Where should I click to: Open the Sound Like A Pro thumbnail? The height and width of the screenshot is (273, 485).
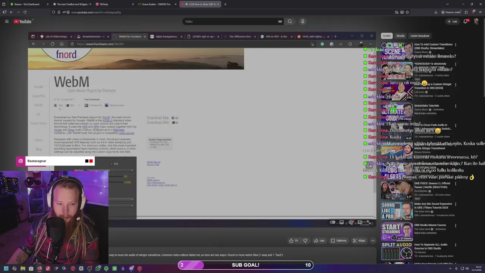(x=397, y=210)
